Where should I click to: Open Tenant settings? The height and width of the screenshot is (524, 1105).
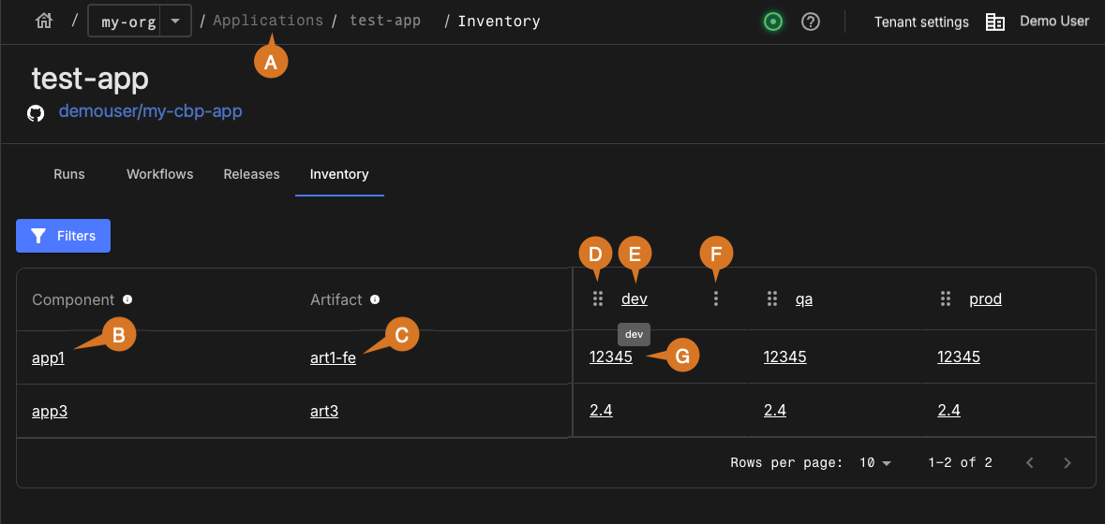pyautogui.click(x=921, y=22)
